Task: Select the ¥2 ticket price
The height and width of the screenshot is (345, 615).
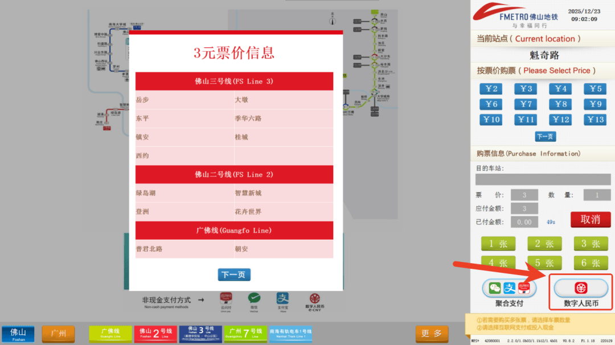Action: [x=491, y=89]
